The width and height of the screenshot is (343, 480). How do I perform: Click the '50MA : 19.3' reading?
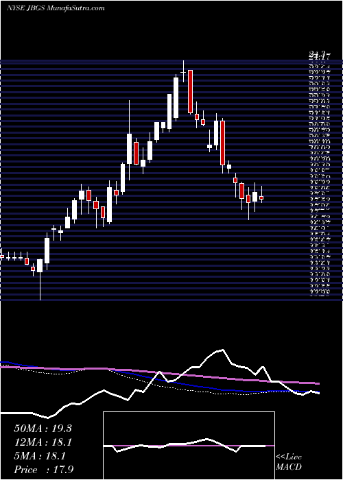(x=43, y=429)
